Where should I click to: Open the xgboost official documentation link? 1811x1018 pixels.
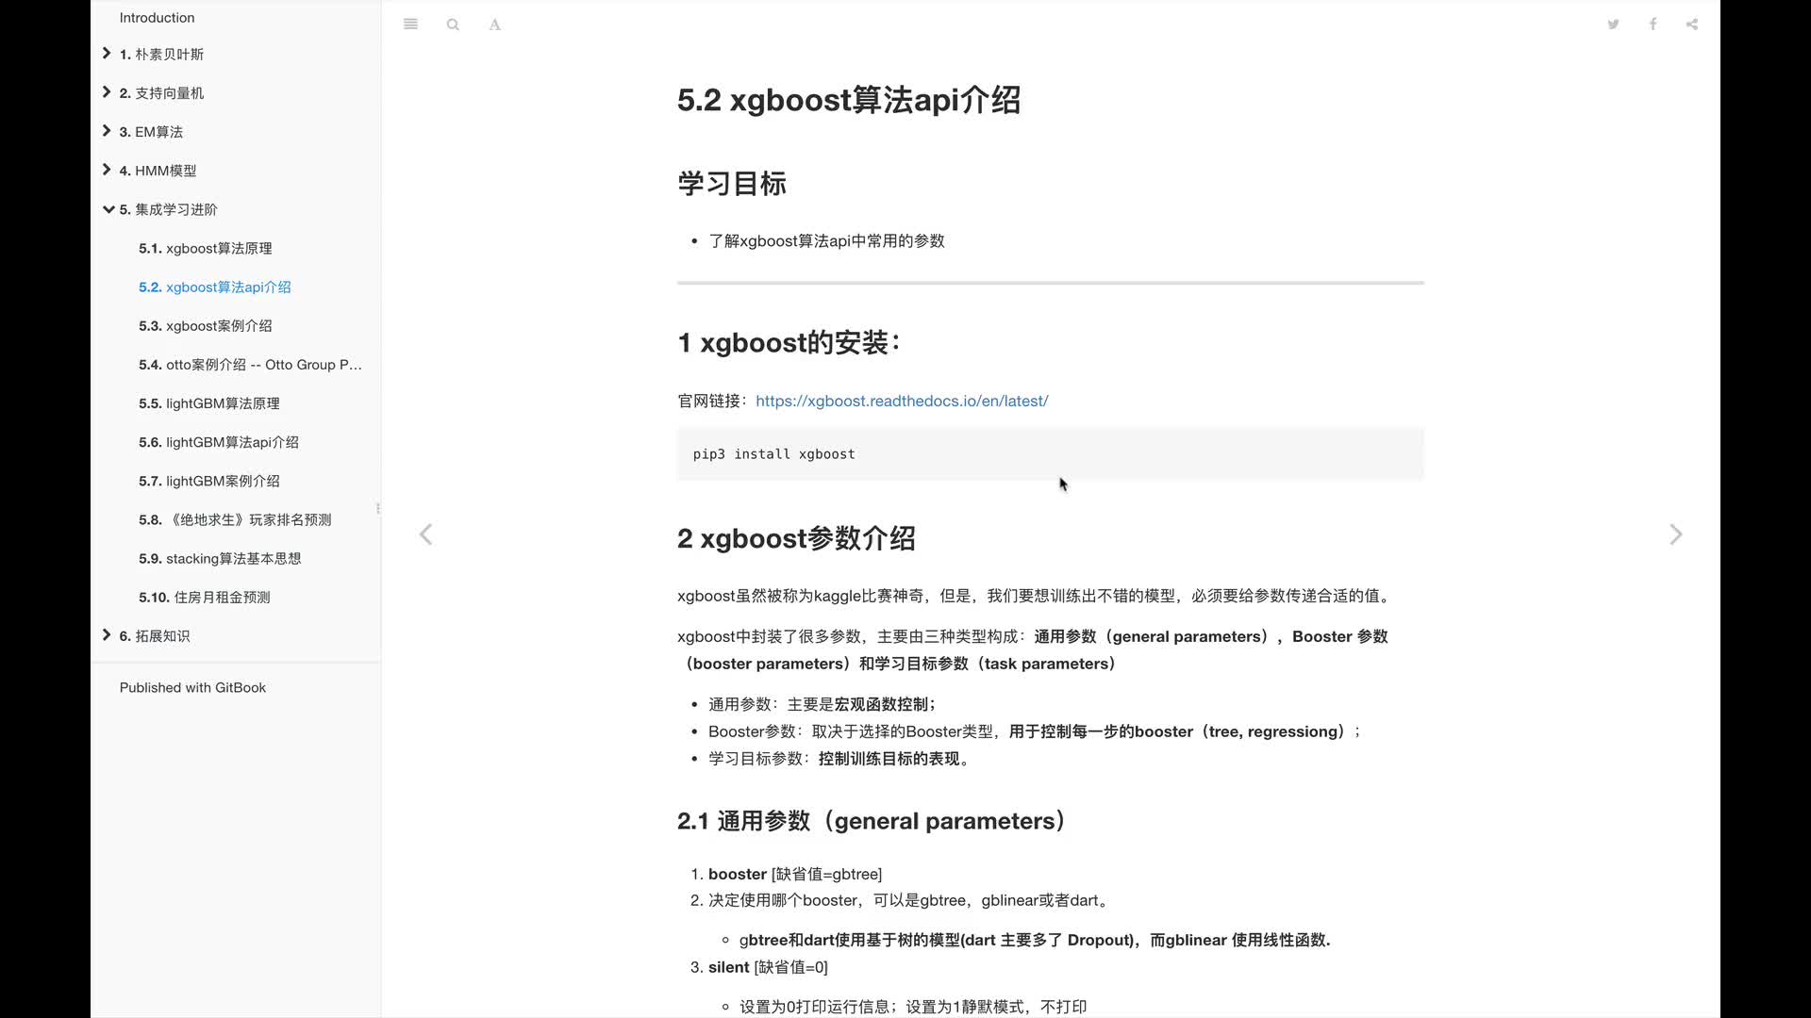[x=901, y=401]
